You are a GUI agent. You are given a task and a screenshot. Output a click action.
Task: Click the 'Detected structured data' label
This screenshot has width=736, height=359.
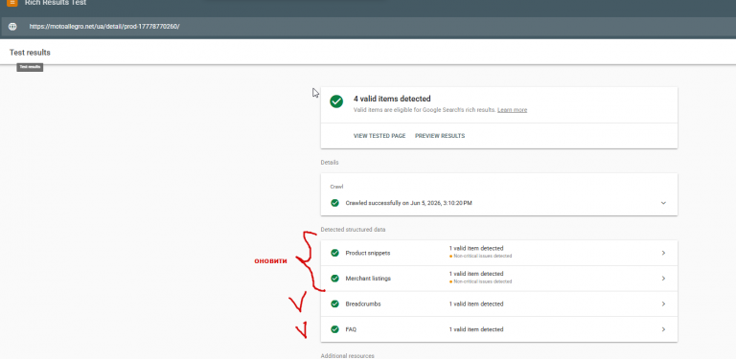pyautogui.click(x=353, y=230)
